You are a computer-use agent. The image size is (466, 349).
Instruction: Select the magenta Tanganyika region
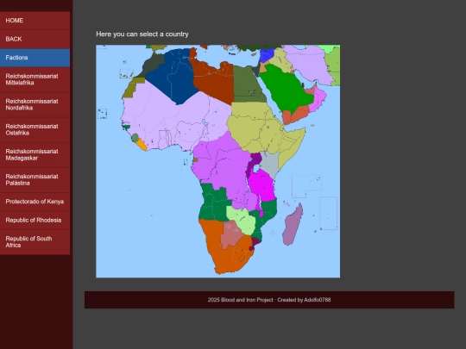(263, 185)
